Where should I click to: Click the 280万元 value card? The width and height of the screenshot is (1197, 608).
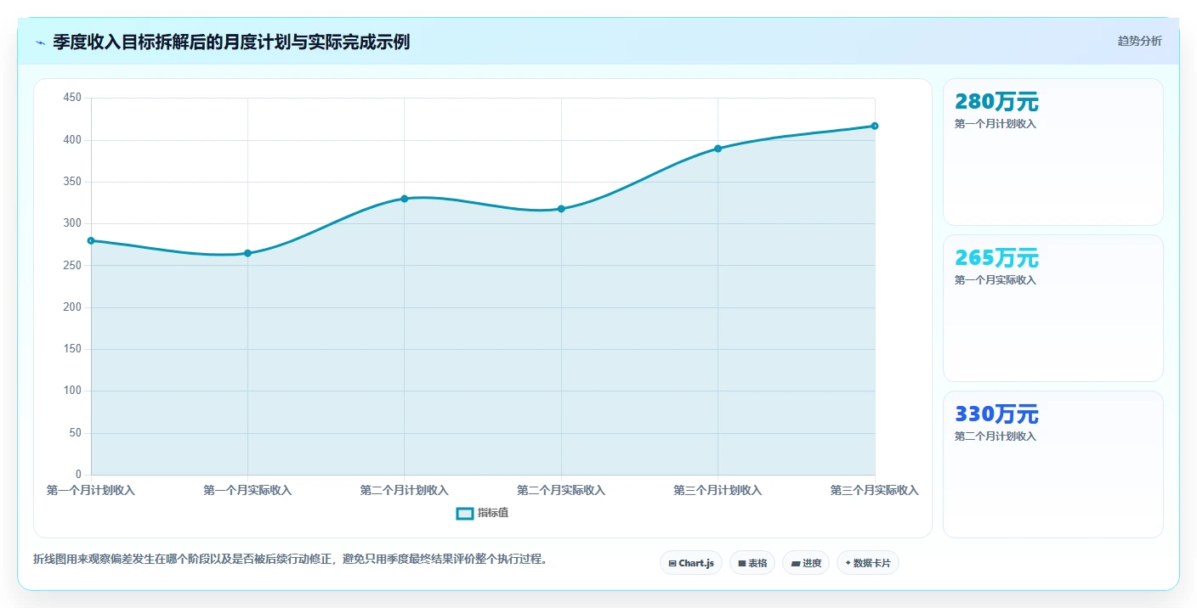1053,152
